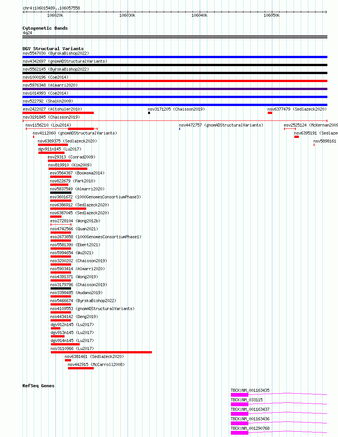The height and width of the screenshot is (437, 338).
Task: Click nsv3200202 (Chaisson2019) label
Action: tap(79, 261)
